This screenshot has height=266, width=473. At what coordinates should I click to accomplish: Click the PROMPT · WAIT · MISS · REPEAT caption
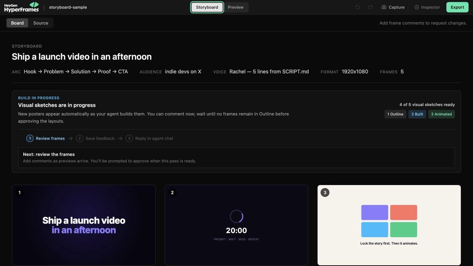[236, 239]
